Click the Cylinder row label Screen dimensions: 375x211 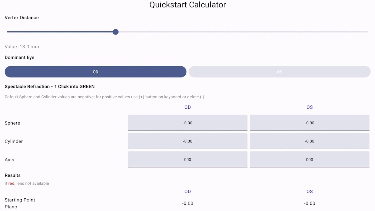[x=14, y=141]
